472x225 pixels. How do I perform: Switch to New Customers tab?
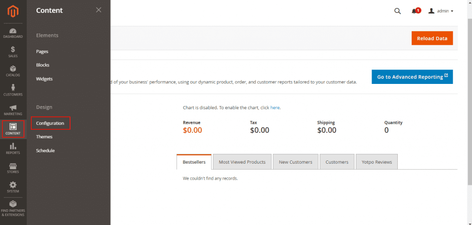[x=295, y=162]
